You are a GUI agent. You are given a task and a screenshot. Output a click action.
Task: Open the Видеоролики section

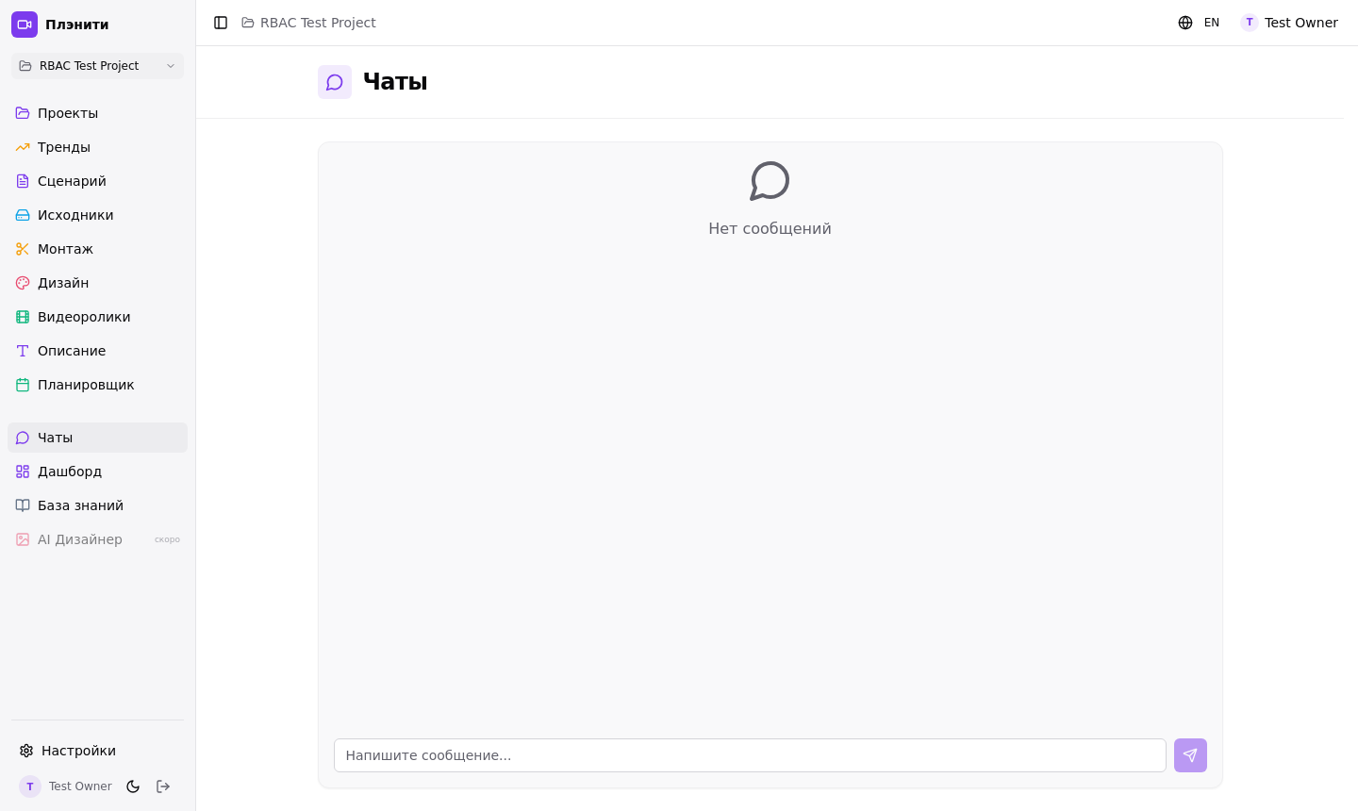click(84, 317)
